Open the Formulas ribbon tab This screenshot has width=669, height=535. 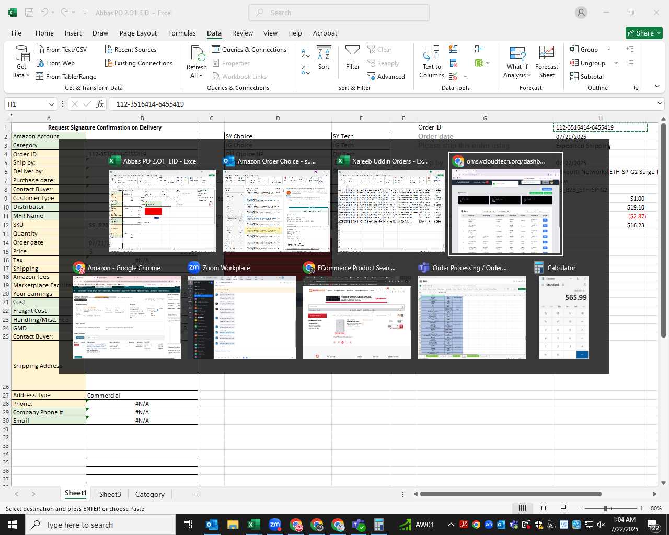pos(182,33)
